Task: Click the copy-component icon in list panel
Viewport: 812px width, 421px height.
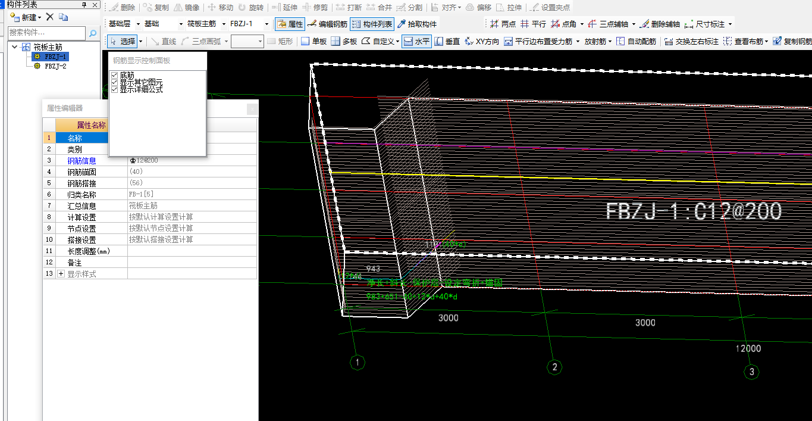Action: [x=63, y=17]
